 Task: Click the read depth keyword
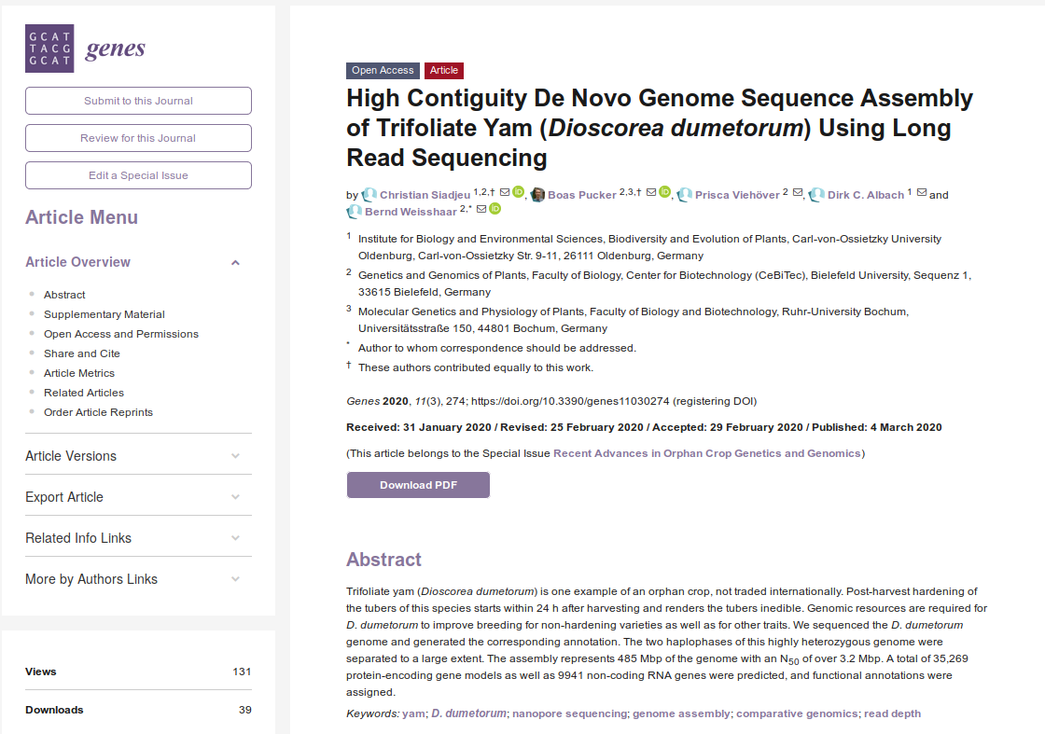[892, 713]
